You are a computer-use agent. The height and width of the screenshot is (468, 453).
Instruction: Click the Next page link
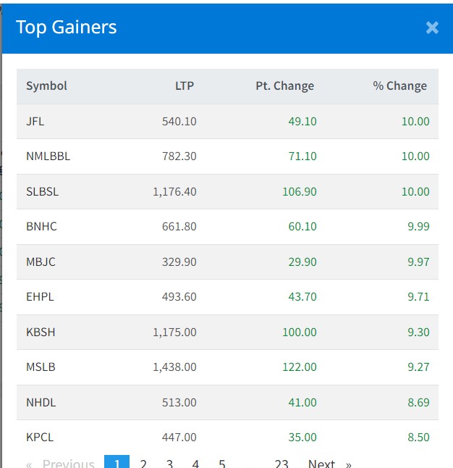[x=322, y=464]
